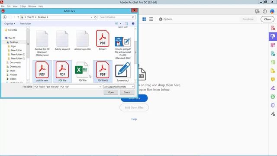Go up one folder level
277x156 pixels.
[x=18, y=17]
